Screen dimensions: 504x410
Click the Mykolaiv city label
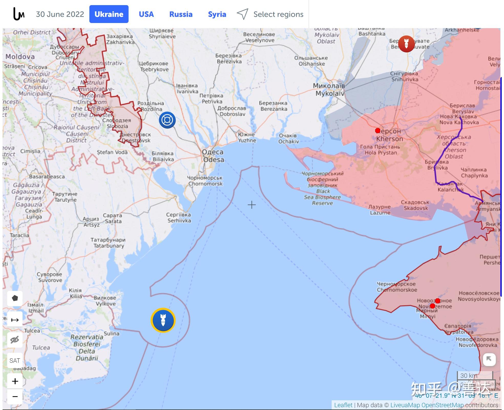329,90
